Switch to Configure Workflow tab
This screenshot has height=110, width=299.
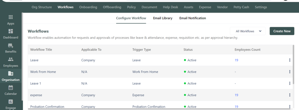(131, 18)
